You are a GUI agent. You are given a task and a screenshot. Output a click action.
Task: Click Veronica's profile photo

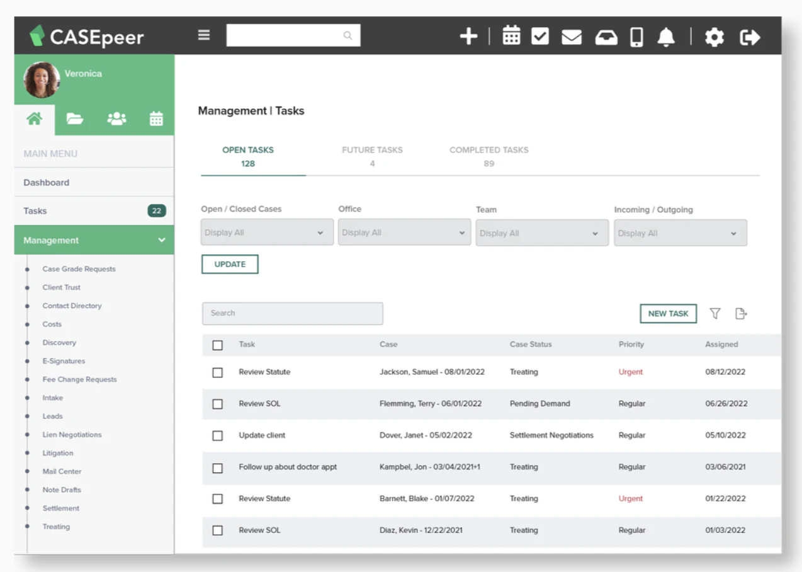[x=42, y=80]
